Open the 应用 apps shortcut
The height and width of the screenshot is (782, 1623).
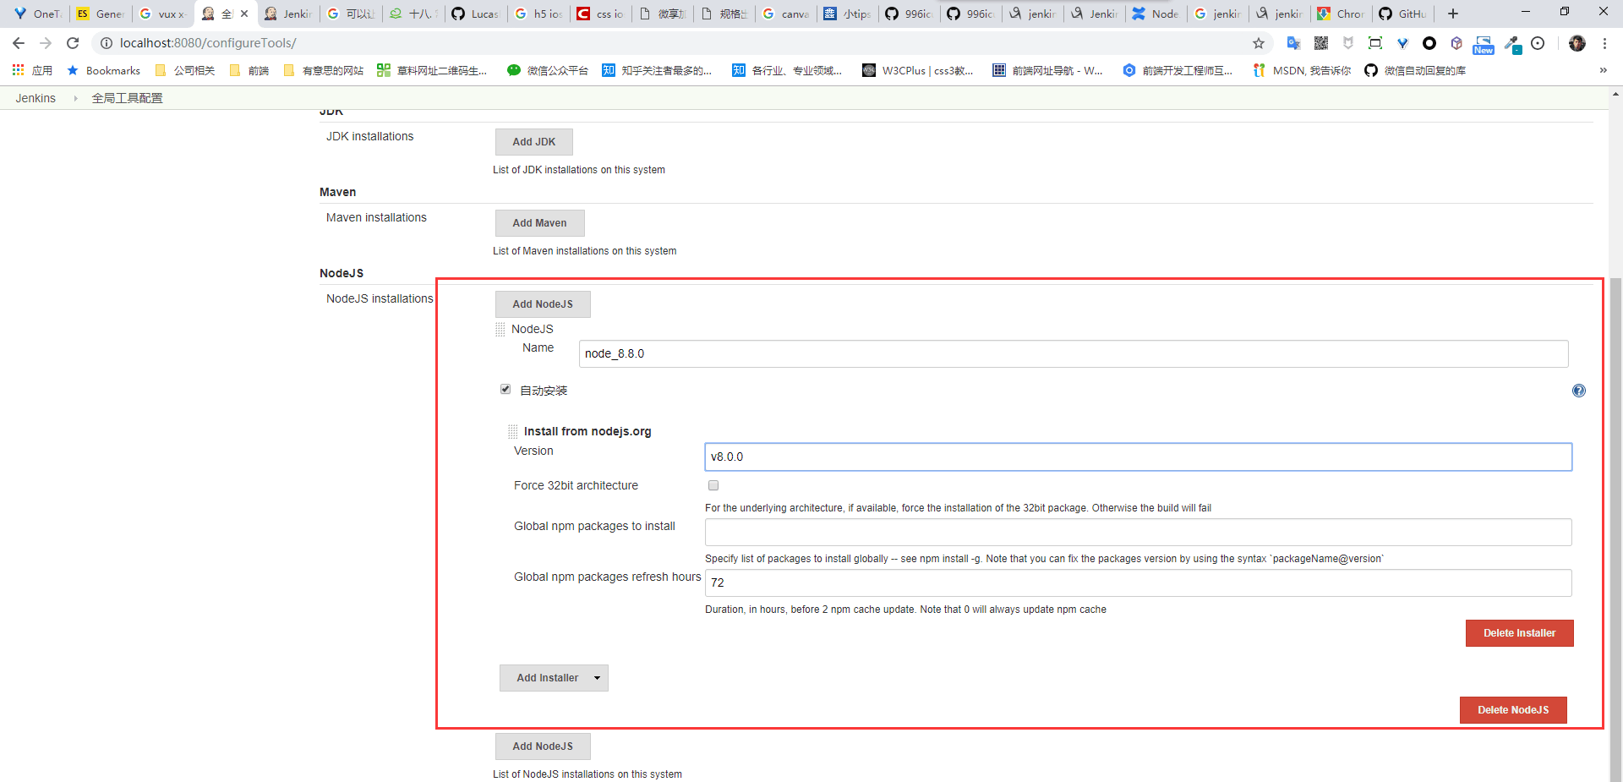click(x=32, y=70)
